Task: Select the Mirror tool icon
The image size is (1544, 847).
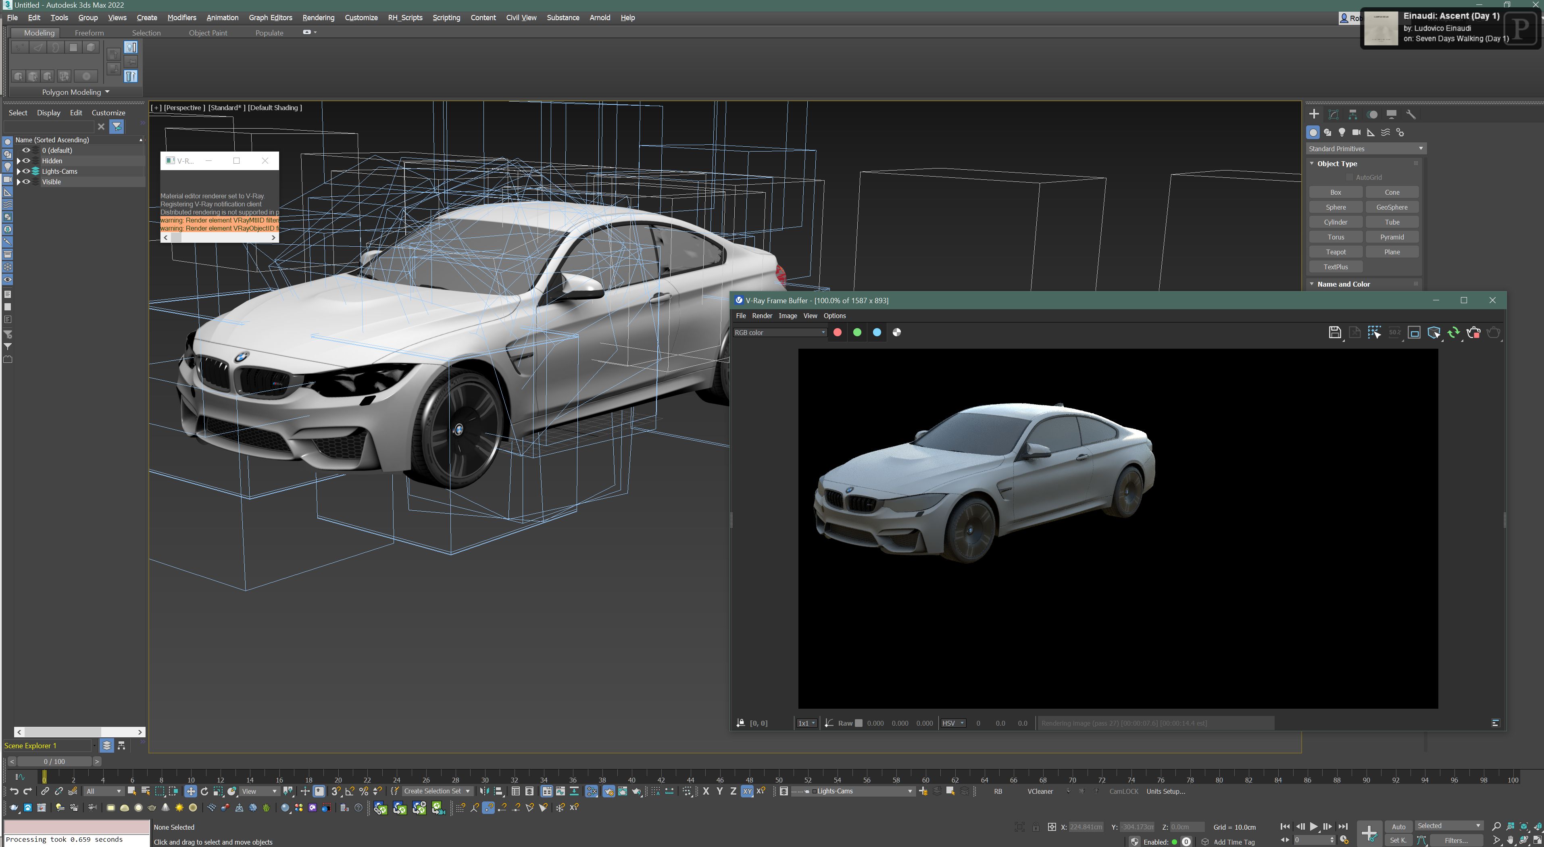Action: point(485,791)
